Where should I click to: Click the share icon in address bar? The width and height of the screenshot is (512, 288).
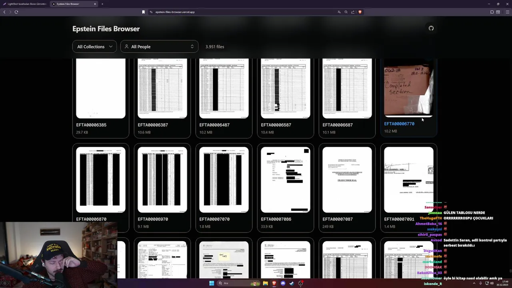353,12
